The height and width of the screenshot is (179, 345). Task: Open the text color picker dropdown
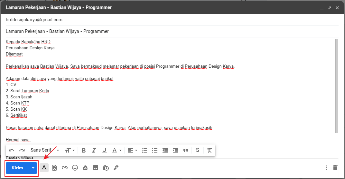click(117, 150)
